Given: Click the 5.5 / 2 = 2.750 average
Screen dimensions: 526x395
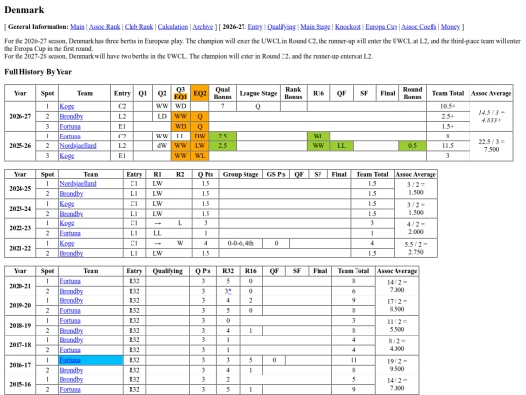Looking at the screenshot, I should pyautogui.click(x=416, y=248).
